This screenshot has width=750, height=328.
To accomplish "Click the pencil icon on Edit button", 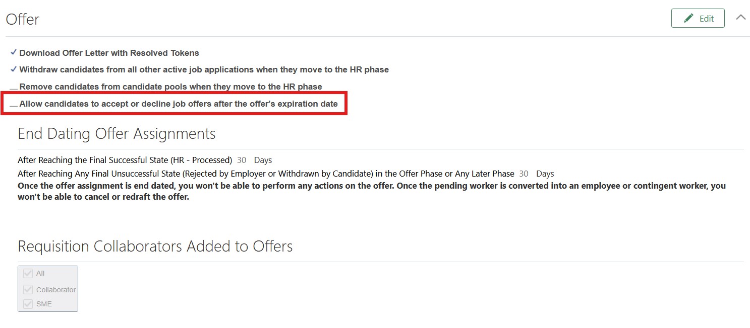I will (x=688, y=18).
